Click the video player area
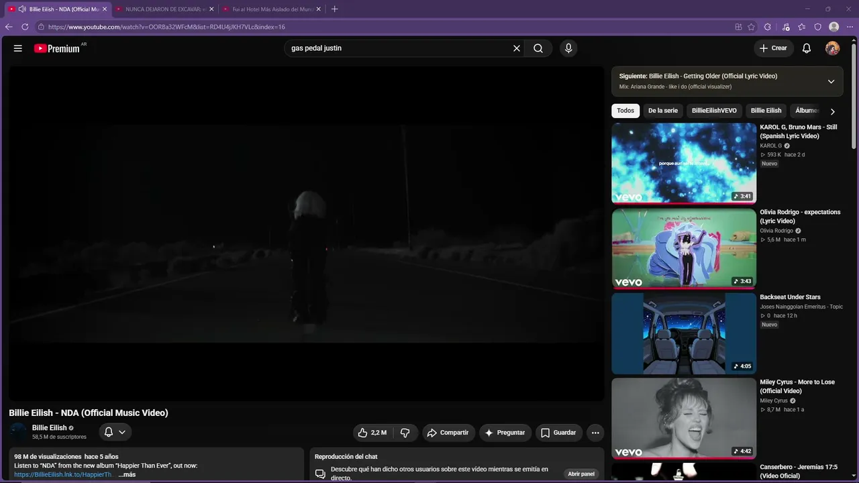 [x=306, y=233]
